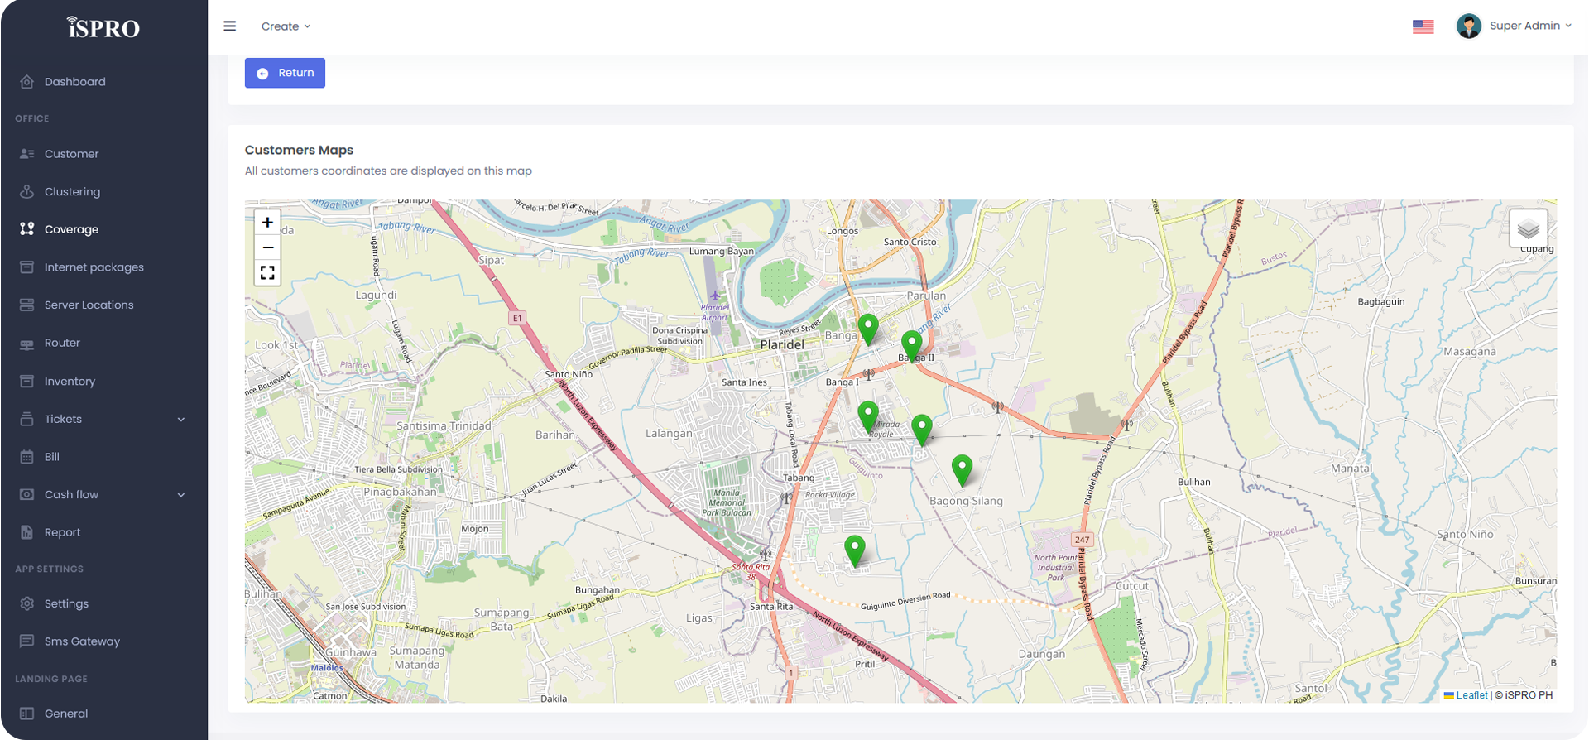Image resolution: width=1589 pixels, height=740 pixels.
Task: Expand the Tickets submenu chevron
Action: click(x=181, y=420)
